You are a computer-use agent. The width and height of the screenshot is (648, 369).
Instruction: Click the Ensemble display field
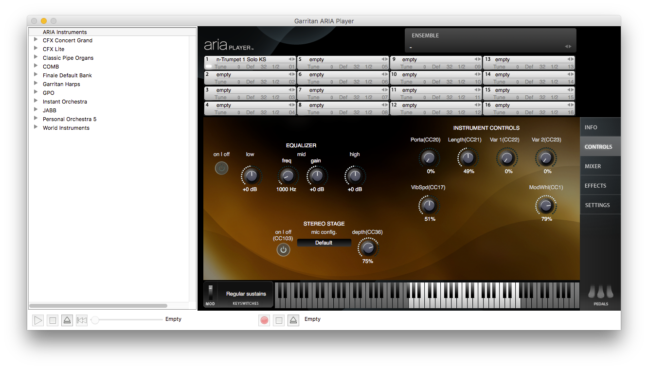[490, 40]
